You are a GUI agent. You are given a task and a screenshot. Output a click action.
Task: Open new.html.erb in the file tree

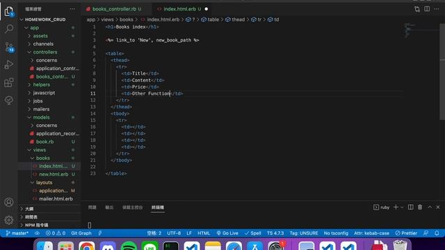(x=54, y=174)
